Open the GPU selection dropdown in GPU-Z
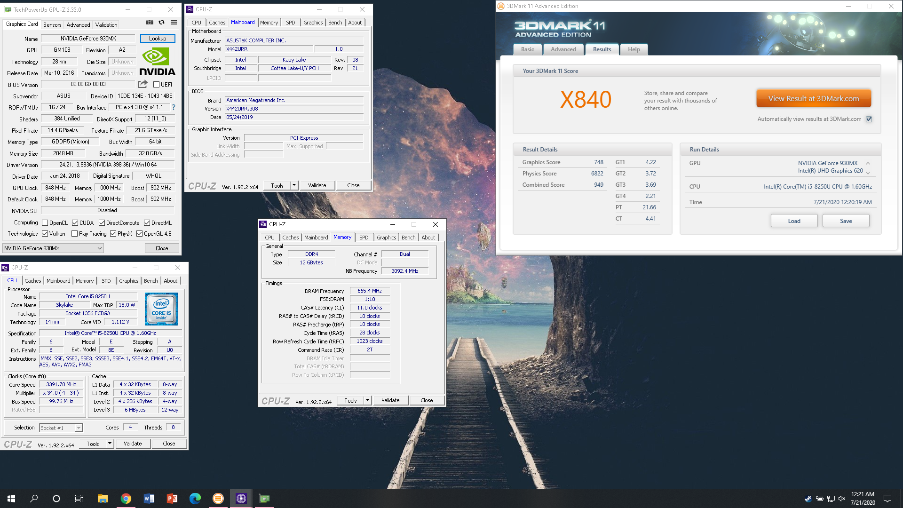903x508 pixels. [x=53, y=248]
